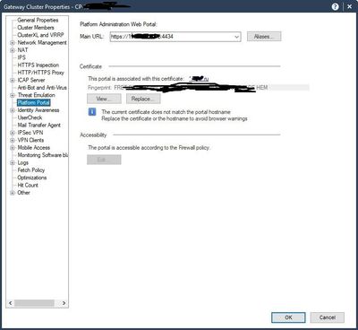Screen dimensions: 358x330
Task: Expand the Threat Emulation tree node
Action: click(x=13, y=95)
